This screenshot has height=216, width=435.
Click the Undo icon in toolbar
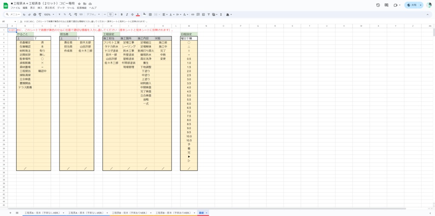[24, 14]
